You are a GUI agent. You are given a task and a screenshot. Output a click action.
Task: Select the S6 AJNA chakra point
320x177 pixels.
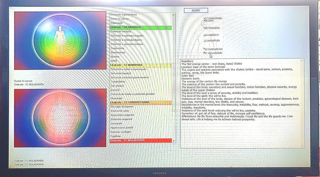coord(209,21)
